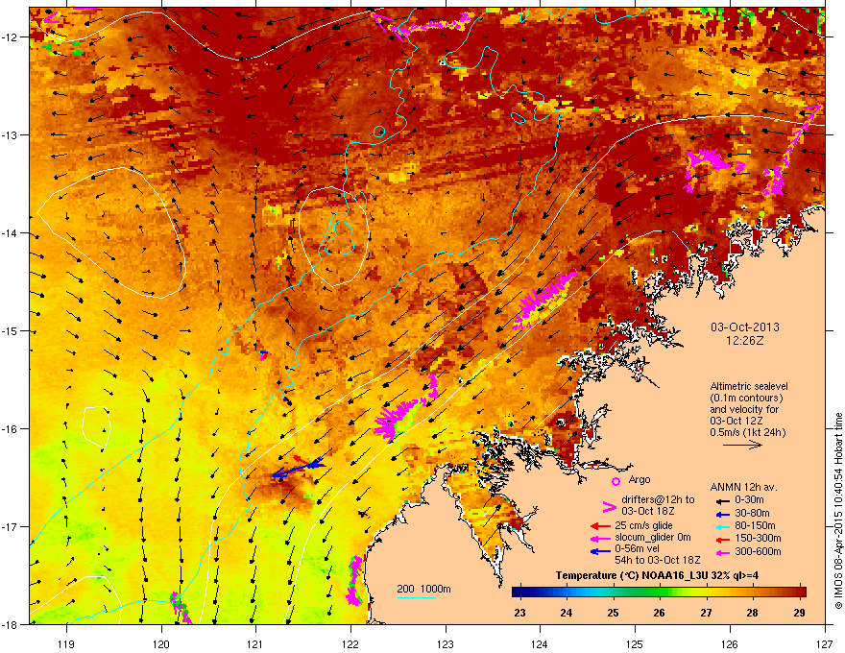Click the longitude axis label 122

coord(350,643)
